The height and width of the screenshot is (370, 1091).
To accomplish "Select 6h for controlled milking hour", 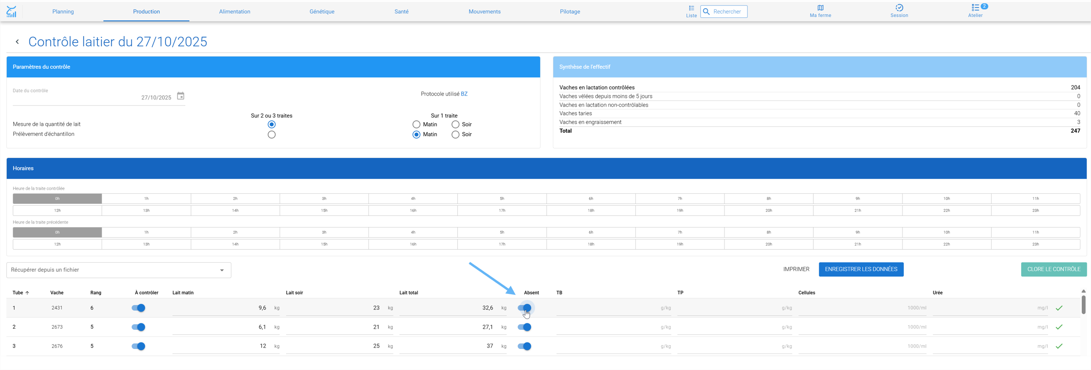I will [591, 199].
